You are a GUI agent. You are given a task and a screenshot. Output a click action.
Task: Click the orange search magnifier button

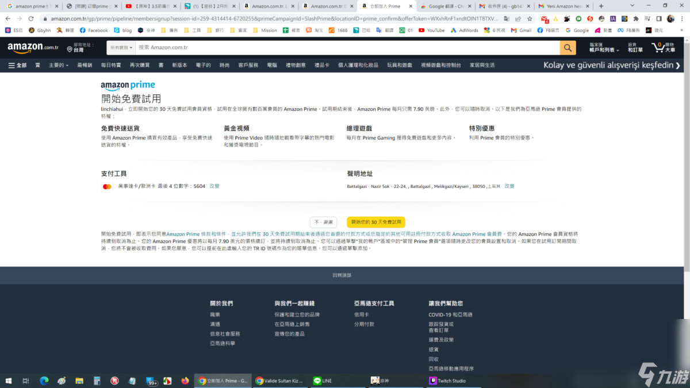pos(568,48)
